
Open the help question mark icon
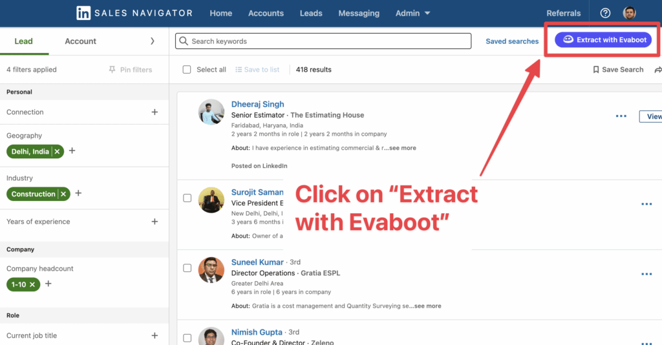pyautogui.click(x=605, y=13)
